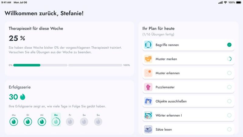Viewport: 243px width, 137px height.
Task: Open the Puzzlemaster exercise icon
Action: point(148,87)
